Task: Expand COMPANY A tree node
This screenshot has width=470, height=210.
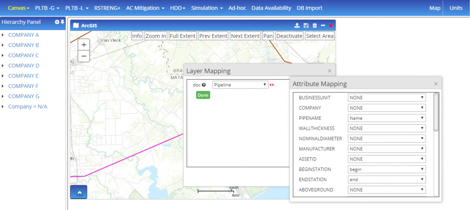Action: (3, 35)
